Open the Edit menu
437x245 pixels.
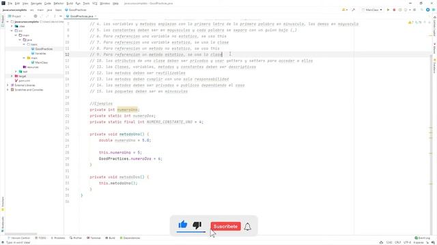coord(17,3)
